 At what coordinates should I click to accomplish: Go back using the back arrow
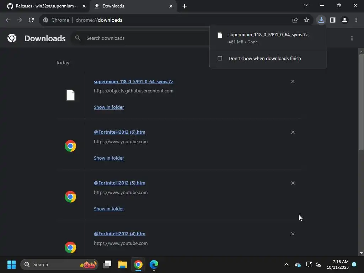(8, 20)
